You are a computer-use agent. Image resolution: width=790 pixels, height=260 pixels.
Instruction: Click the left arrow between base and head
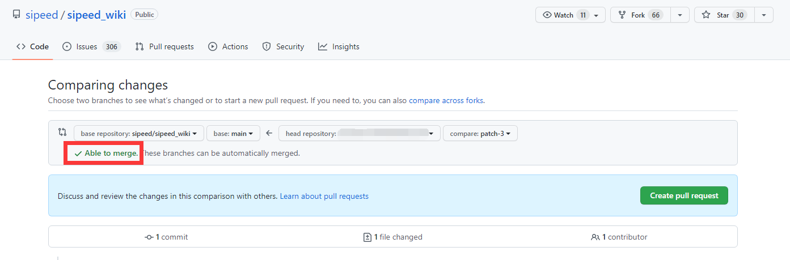point(269,134)
